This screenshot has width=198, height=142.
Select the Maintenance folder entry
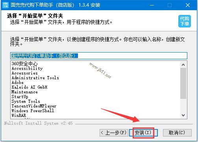pos(24,92)
